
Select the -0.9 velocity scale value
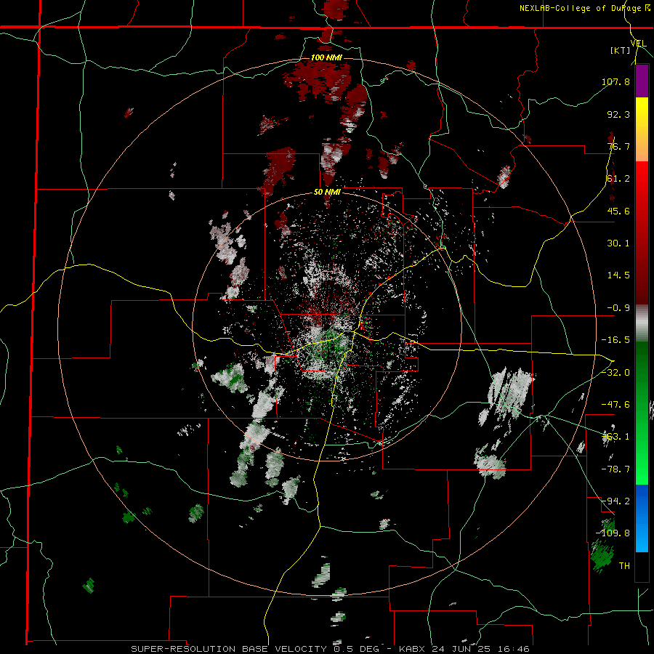(x=618, y=308)
